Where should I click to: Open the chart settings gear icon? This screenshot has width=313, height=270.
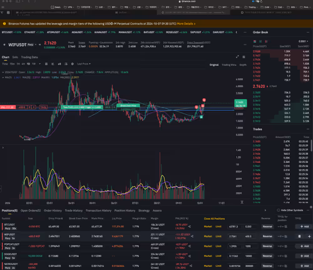pos(73,64)
